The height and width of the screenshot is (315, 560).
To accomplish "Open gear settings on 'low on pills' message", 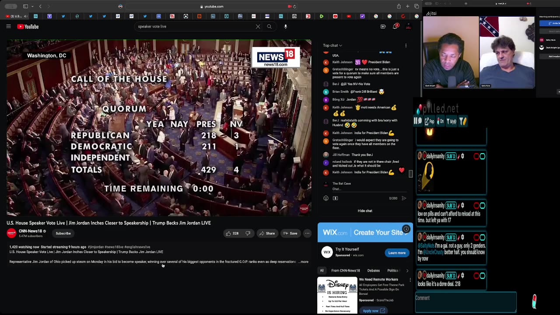I will point(463,206).
